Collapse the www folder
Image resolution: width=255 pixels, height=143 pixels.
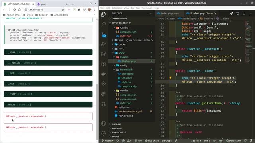click(122, 53)
